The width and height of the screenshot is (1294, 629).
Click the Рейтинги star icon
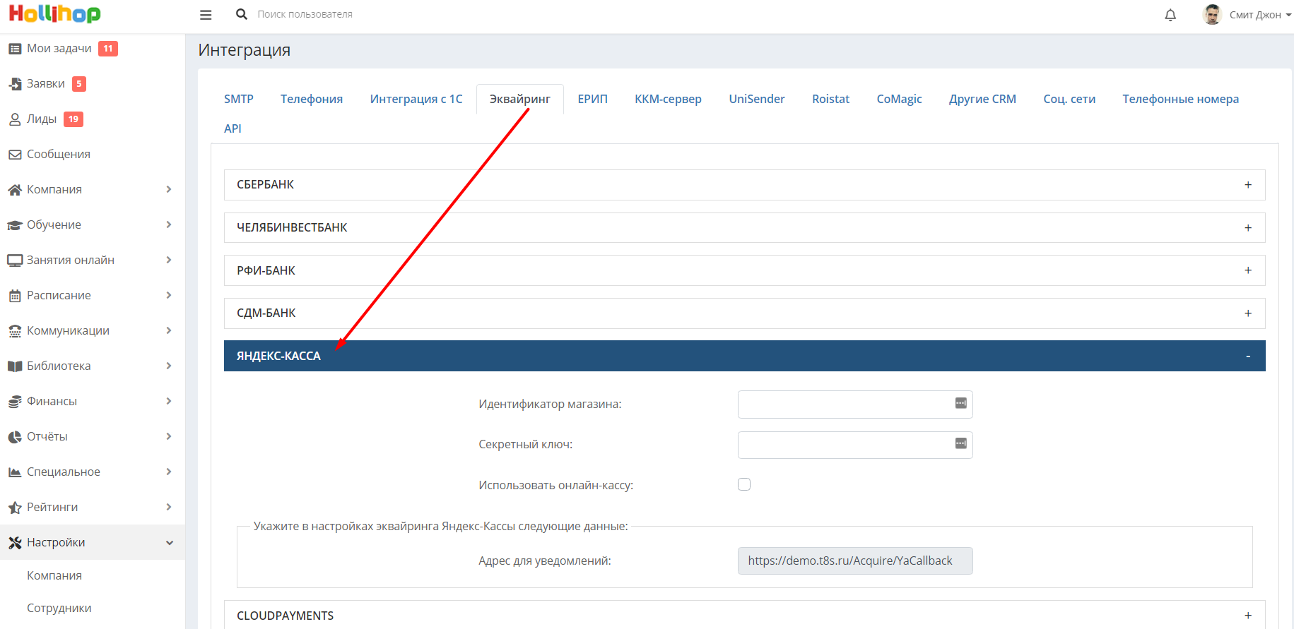coord(15,508)
